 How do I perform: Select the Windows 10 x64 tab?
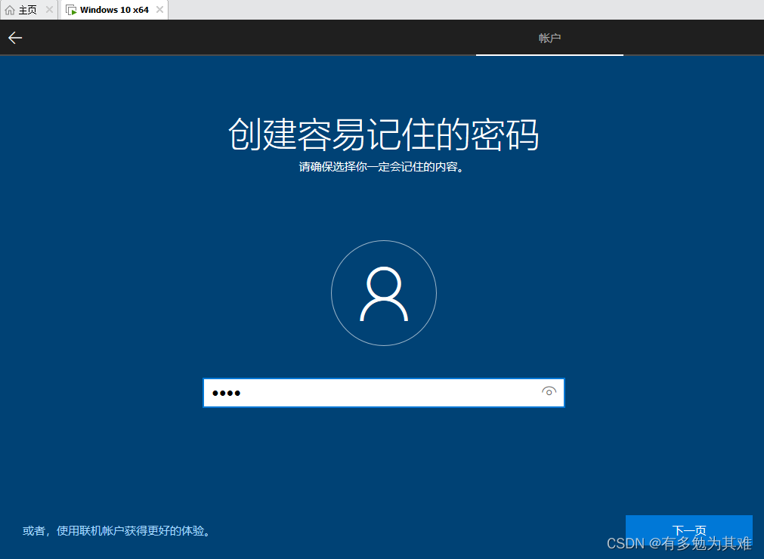point(114,11)
